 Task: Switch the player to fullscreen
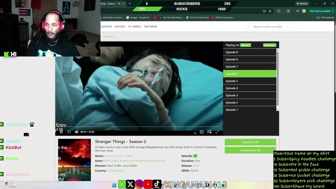217,132
